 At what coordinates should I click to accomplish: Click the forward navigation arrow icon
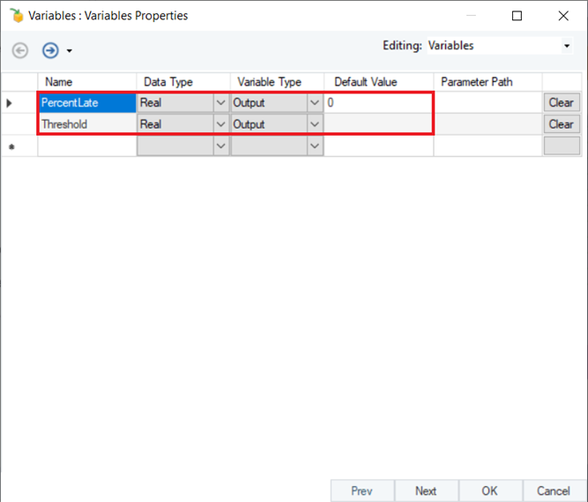[x=50, y=50]
